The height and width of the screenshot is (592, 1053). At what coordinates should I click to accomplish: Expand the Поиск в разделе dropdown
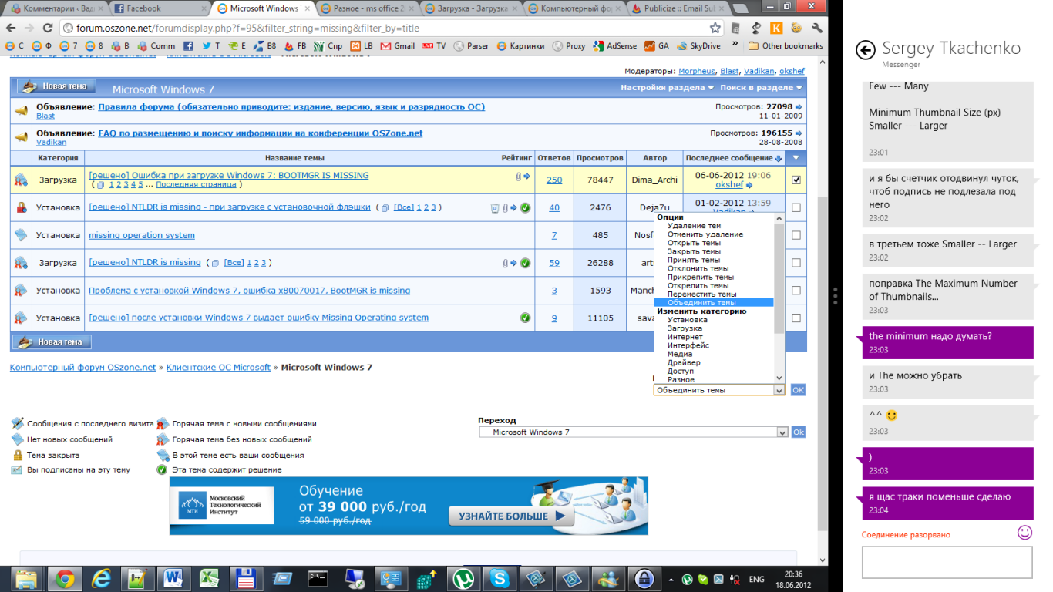(x=760, y=88)
